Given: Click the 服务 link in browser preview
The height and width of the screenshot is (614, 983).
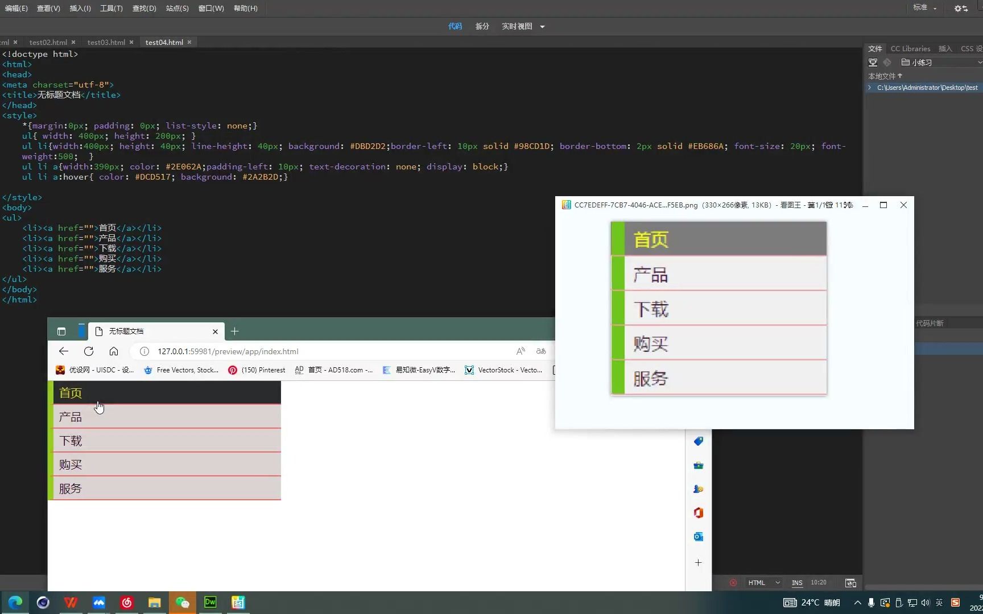Looking at the screenshot, I should point(71,488).
